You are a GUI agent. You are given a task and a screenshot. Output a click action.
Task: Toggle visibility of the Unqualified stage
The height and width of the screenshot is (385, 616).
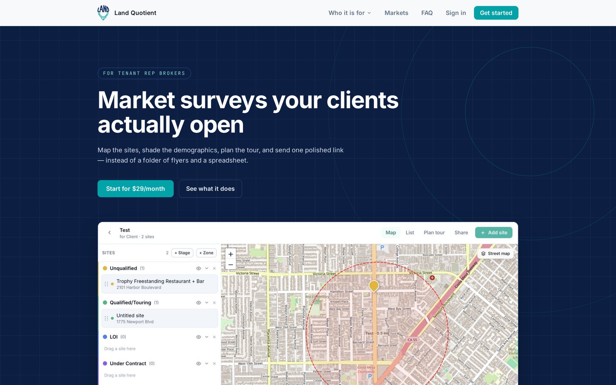tap(199, 268)
